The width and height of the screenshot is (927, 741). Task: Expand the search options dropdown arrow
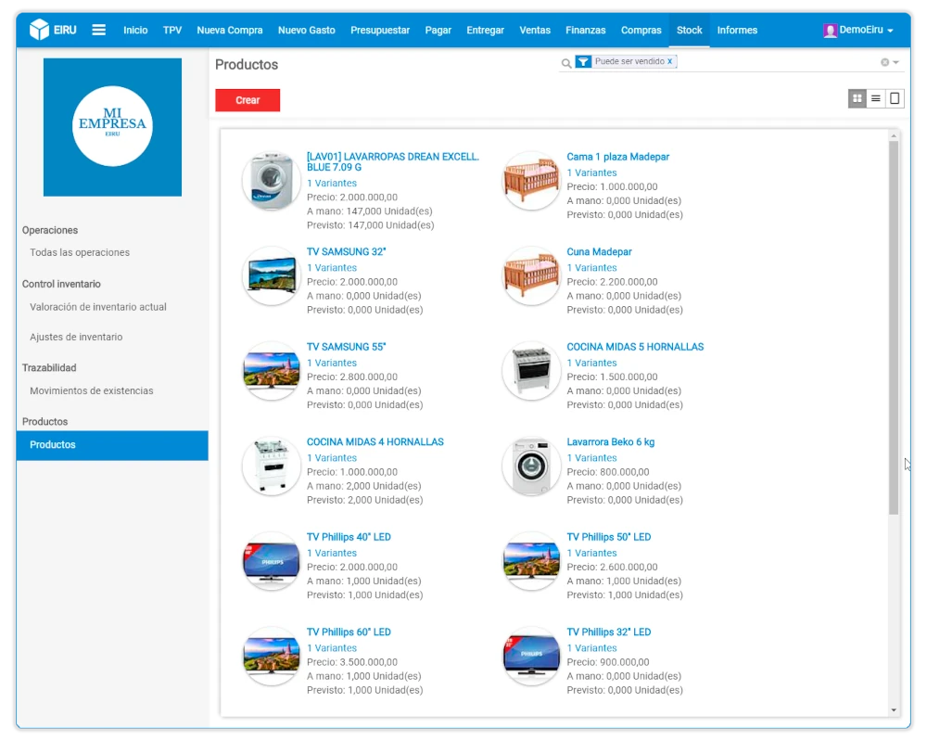point(896,62)
